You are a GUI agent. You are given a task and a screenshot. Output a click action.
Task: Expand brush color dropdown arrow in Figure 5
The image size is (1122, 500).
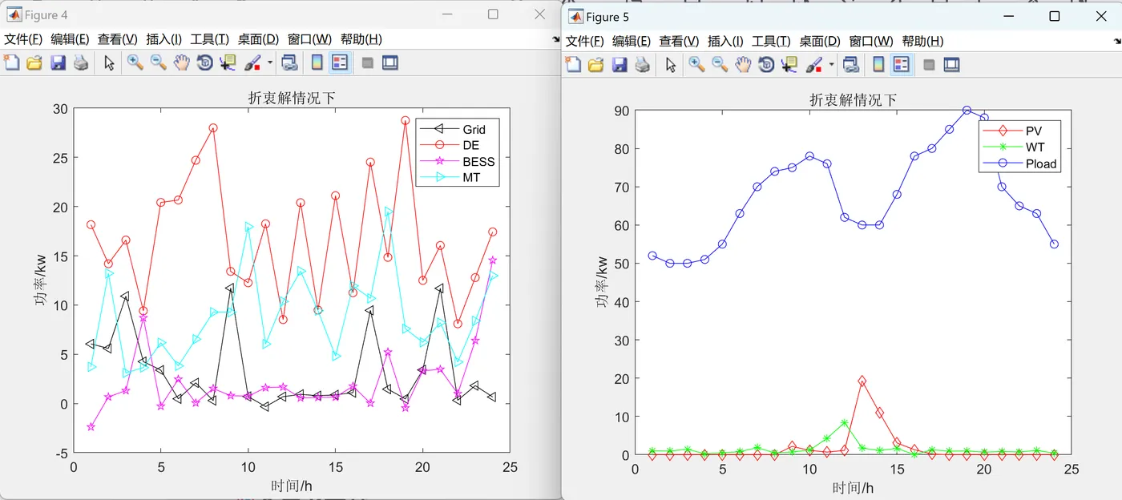click(832, 64)
